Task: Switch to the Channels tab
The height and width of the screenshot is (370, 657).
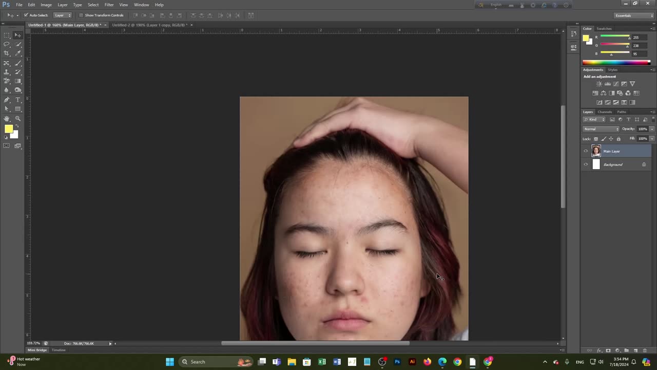Action: pos(605,112)
